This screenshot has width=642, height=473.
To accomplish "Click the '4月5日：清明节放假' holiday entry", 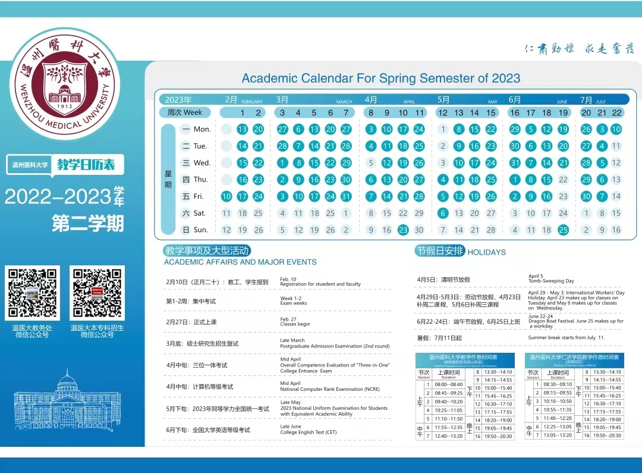I will tap(443, 280).
